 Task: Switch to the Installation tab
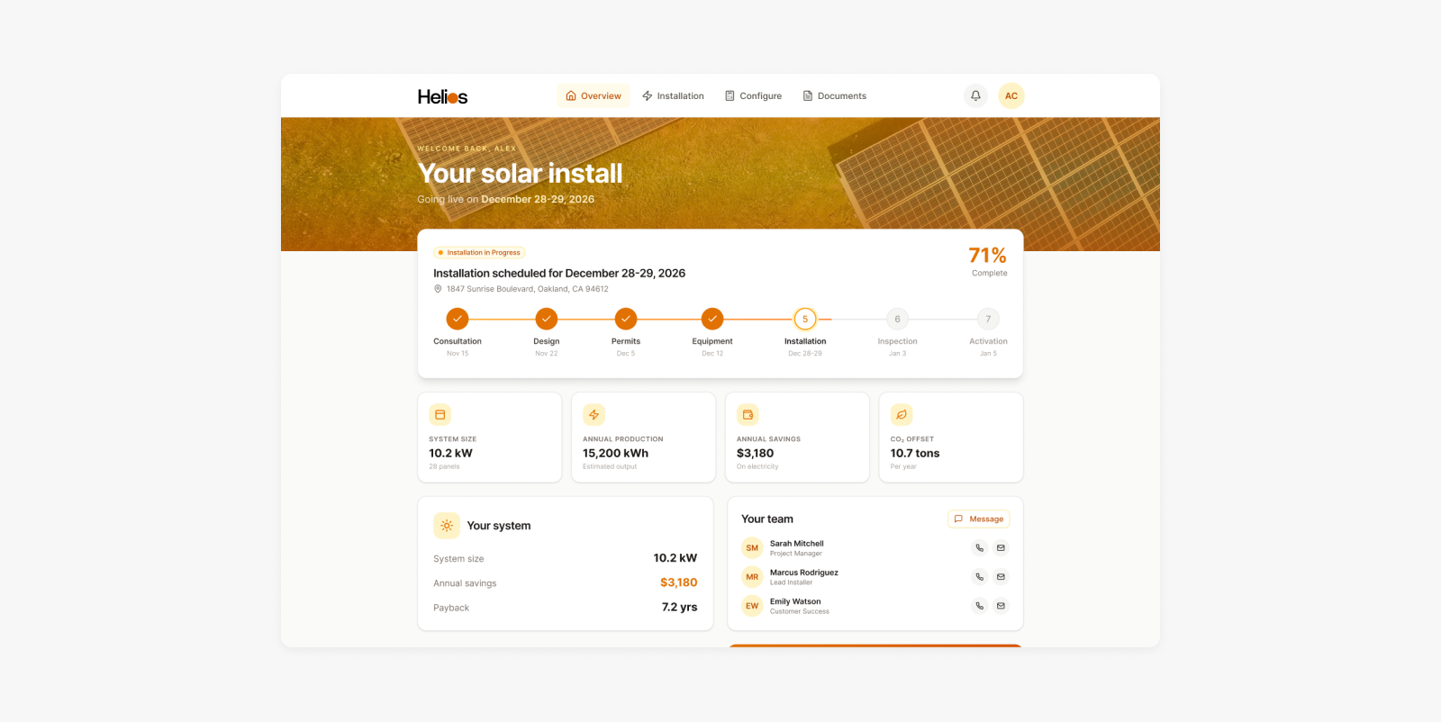673,96
